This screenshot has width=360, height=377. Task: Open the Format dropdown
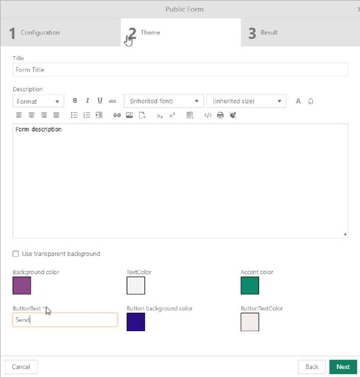point(38,101)
